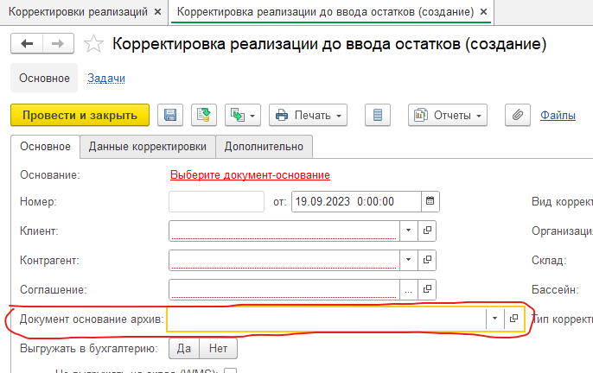Save document using the floppy disk icon
This screenshot has width=593, height=373.
pos(169,115)
